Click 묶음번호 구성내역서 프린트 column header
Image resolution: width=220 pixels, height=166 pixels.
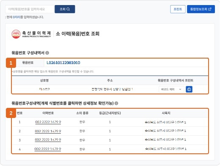coord(176,80)
